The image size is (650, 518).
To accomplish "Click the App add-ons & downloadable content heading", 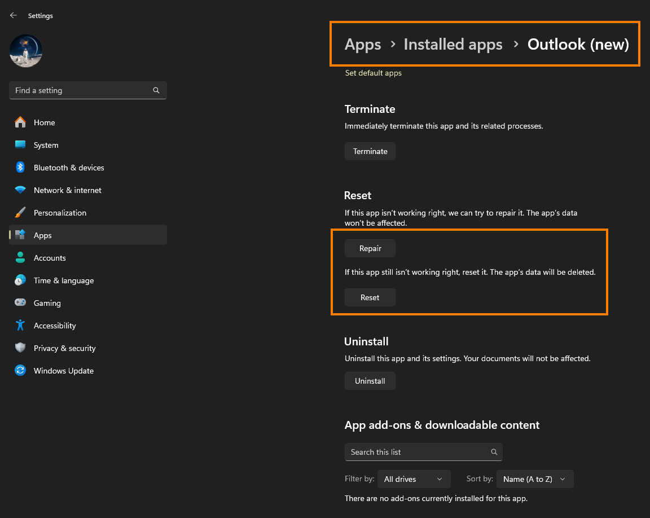I will [442, 425].
